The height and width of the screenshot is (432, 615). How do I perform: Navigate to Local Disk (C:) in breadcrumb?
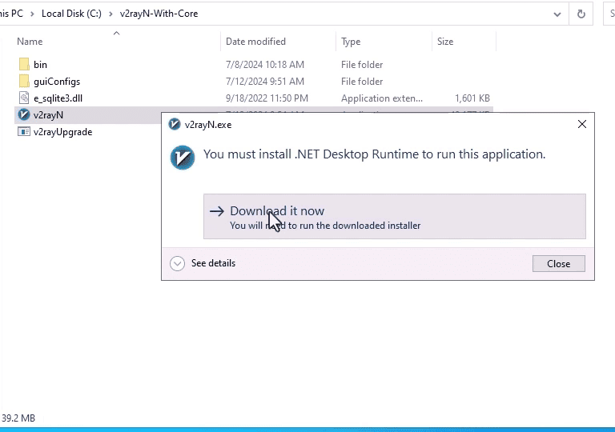(x=71, y=14)
